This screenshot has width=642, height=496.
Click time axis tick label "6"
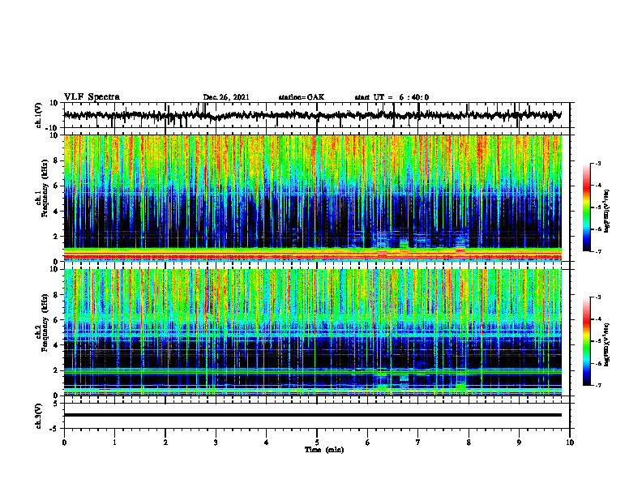[x=368, y=443]
